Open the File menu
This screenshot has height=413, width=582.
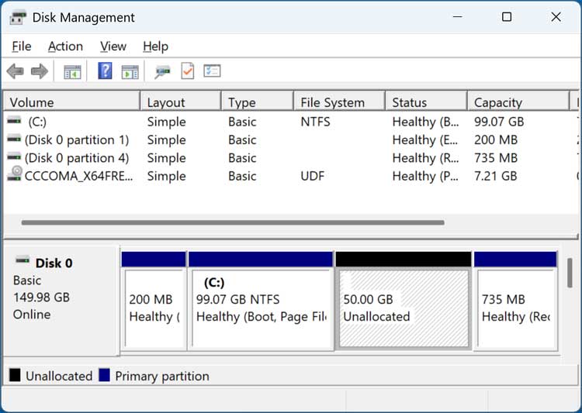[x=22, y=46]
